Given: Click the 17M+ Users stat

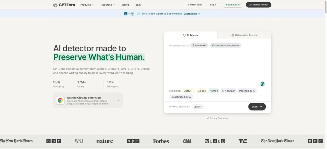Looking at the screenshot, I should click(82, 84).
